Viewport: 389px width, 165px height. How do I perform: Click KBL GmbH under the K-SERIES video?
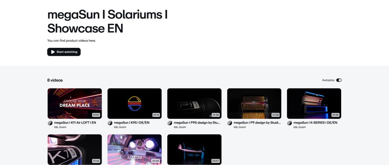pyautogui.click(x=299, y=127)
